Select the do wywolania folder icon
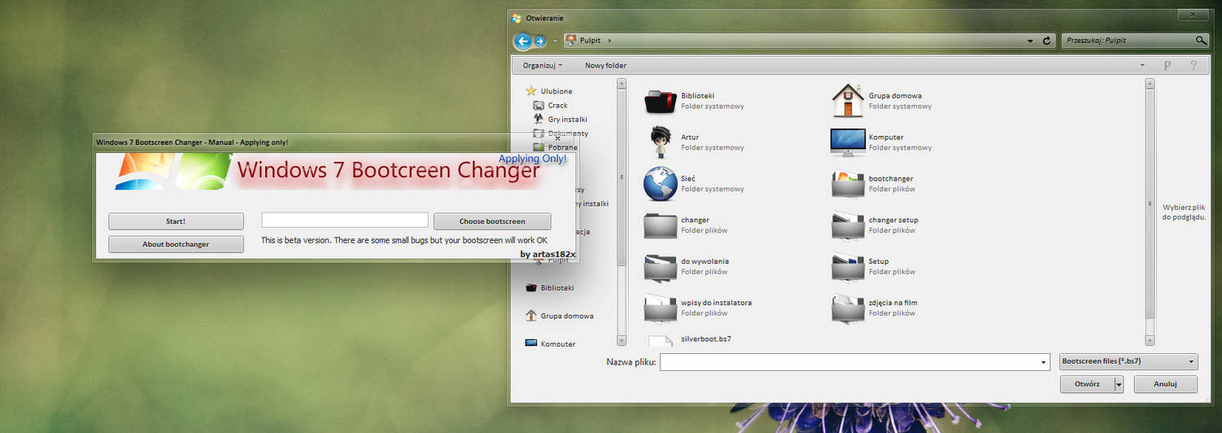The image size is (1222, 433). (x=660, y=267)
